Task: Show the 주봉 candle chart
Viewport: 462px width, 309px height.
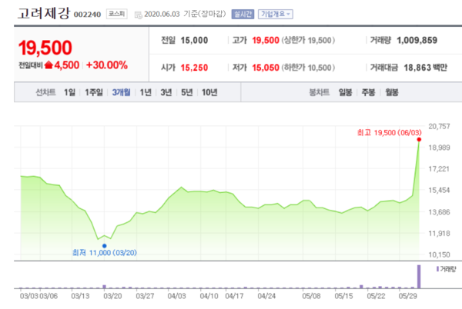Action: (368, 92)
